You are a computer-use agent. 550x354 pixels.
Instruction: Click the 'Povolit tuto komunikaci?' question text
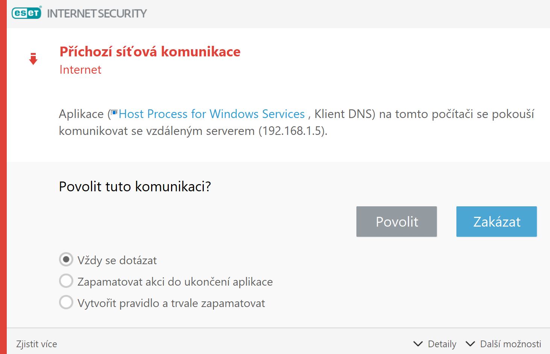point(135,186)
